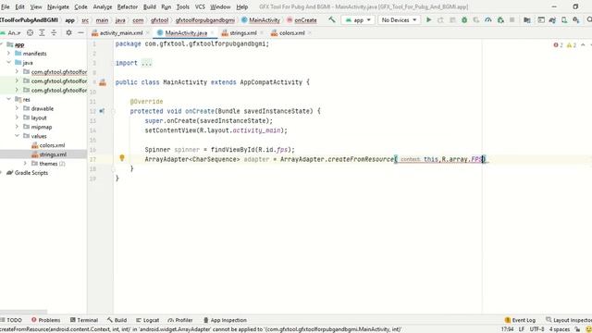
Task: Click Attach Debugger to Android Process icon
Action: (x=500, y=19)
